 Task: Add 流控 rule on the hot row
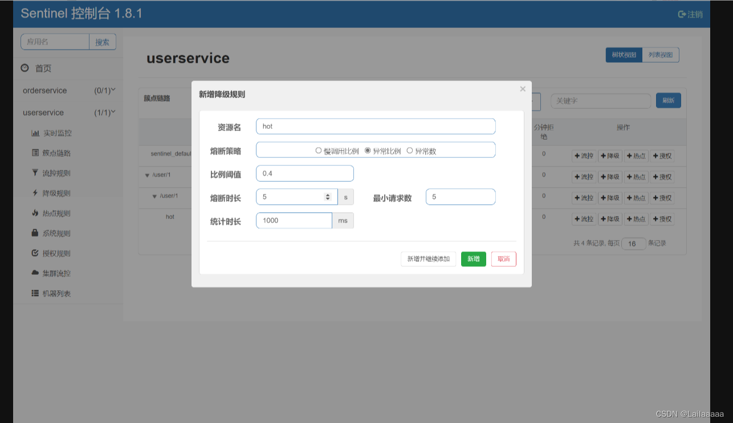coord(584,219)
